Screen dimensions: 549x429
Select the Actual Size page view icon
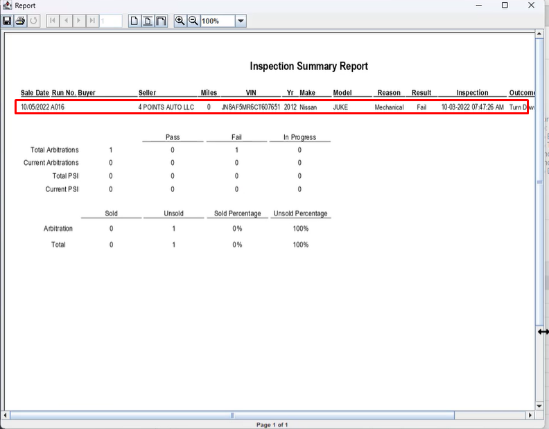(134, 21)
